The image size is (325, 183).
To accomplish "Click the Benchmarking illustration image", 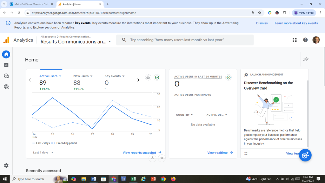I will tap(274, 109).
